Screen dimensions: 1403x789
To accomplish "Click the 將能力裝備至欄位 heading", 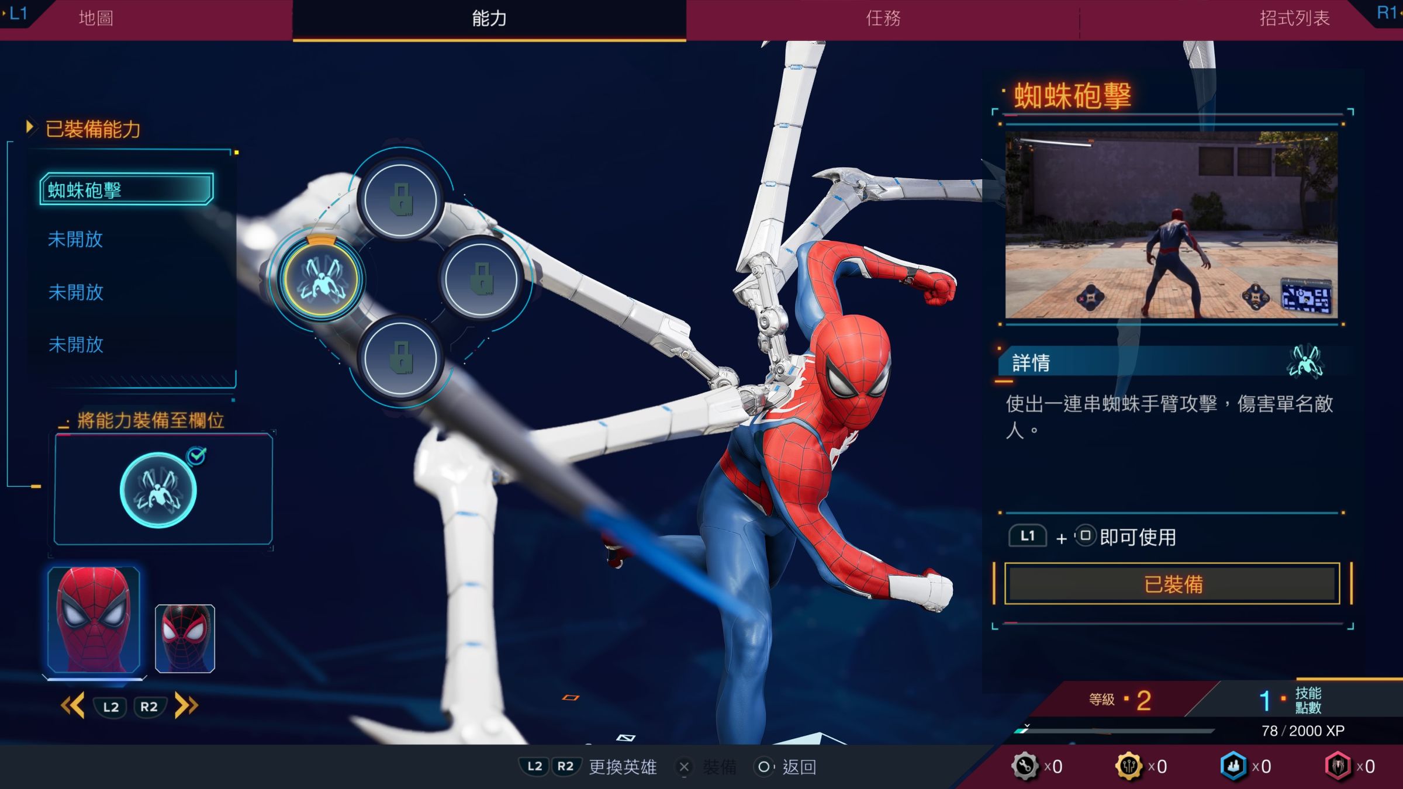I will pyautogui.click(x=150, y=420).
